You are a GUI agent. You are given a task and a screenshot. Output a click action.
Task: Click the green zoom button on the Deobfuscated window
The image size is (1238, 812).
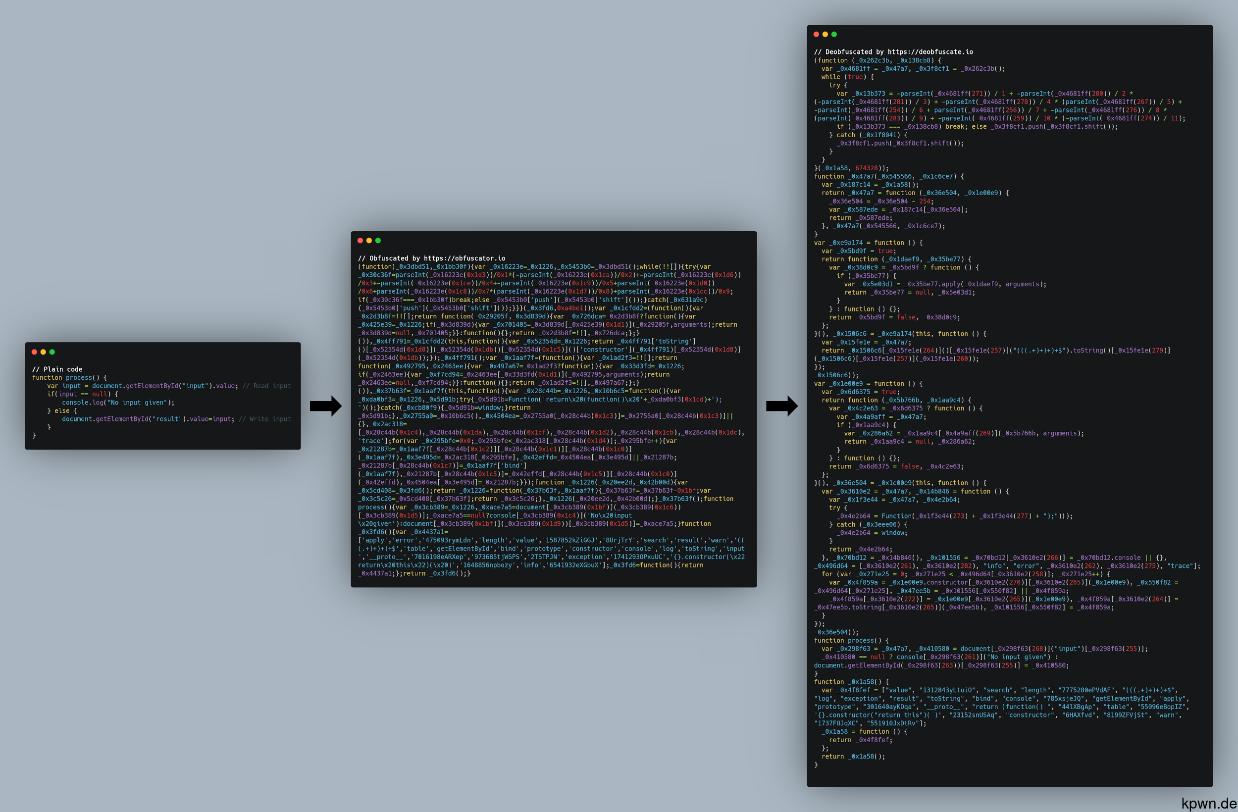pyautogui.click(x=834, y=33)
